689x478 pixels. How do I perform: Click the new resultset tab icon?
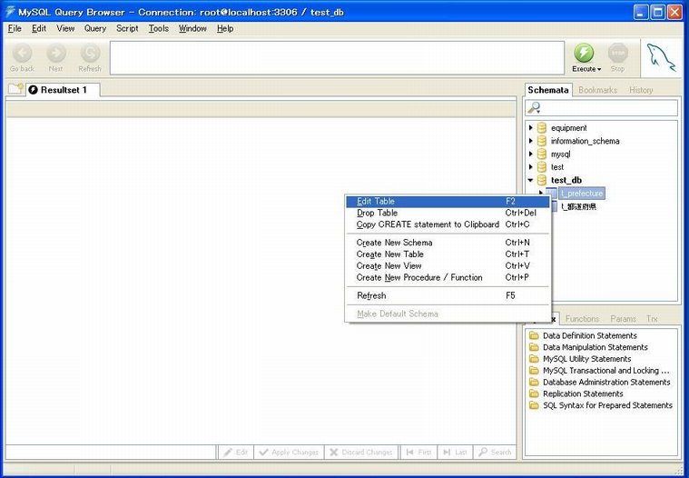tap(15, 89)
